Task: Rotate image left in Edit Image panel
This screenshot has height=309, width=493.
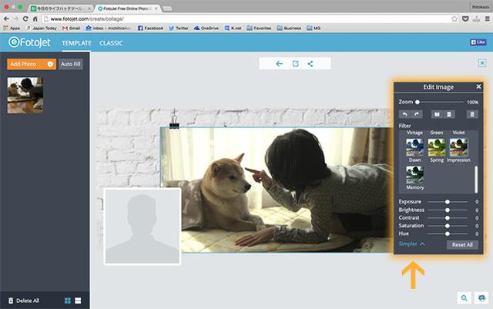Action: (x=405, y=114)
